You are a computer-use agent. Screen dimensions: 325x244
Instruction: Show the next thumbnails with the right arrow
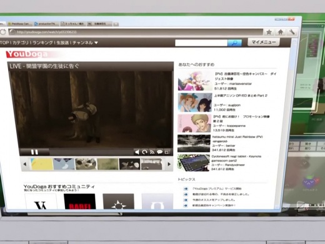tap(169, 165)
